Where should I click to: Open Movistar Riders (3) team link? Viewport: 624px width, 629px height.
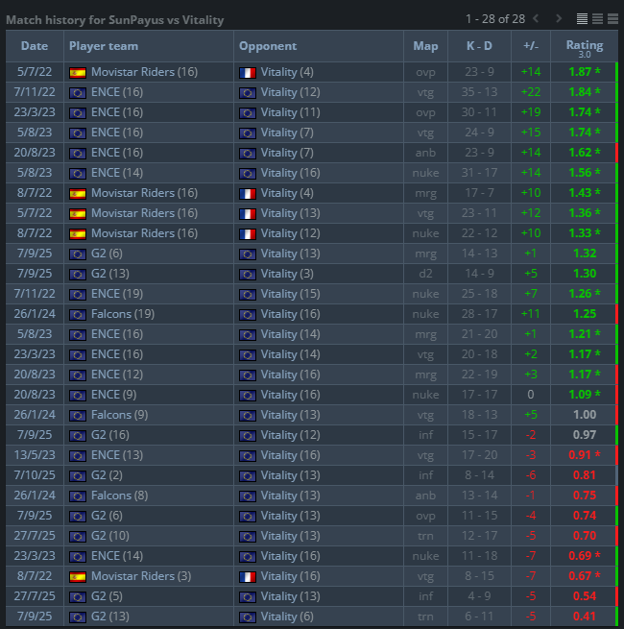point(141,576)
